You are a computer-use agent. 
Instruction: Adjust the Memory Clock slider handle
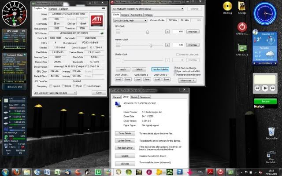pos(151,45)
